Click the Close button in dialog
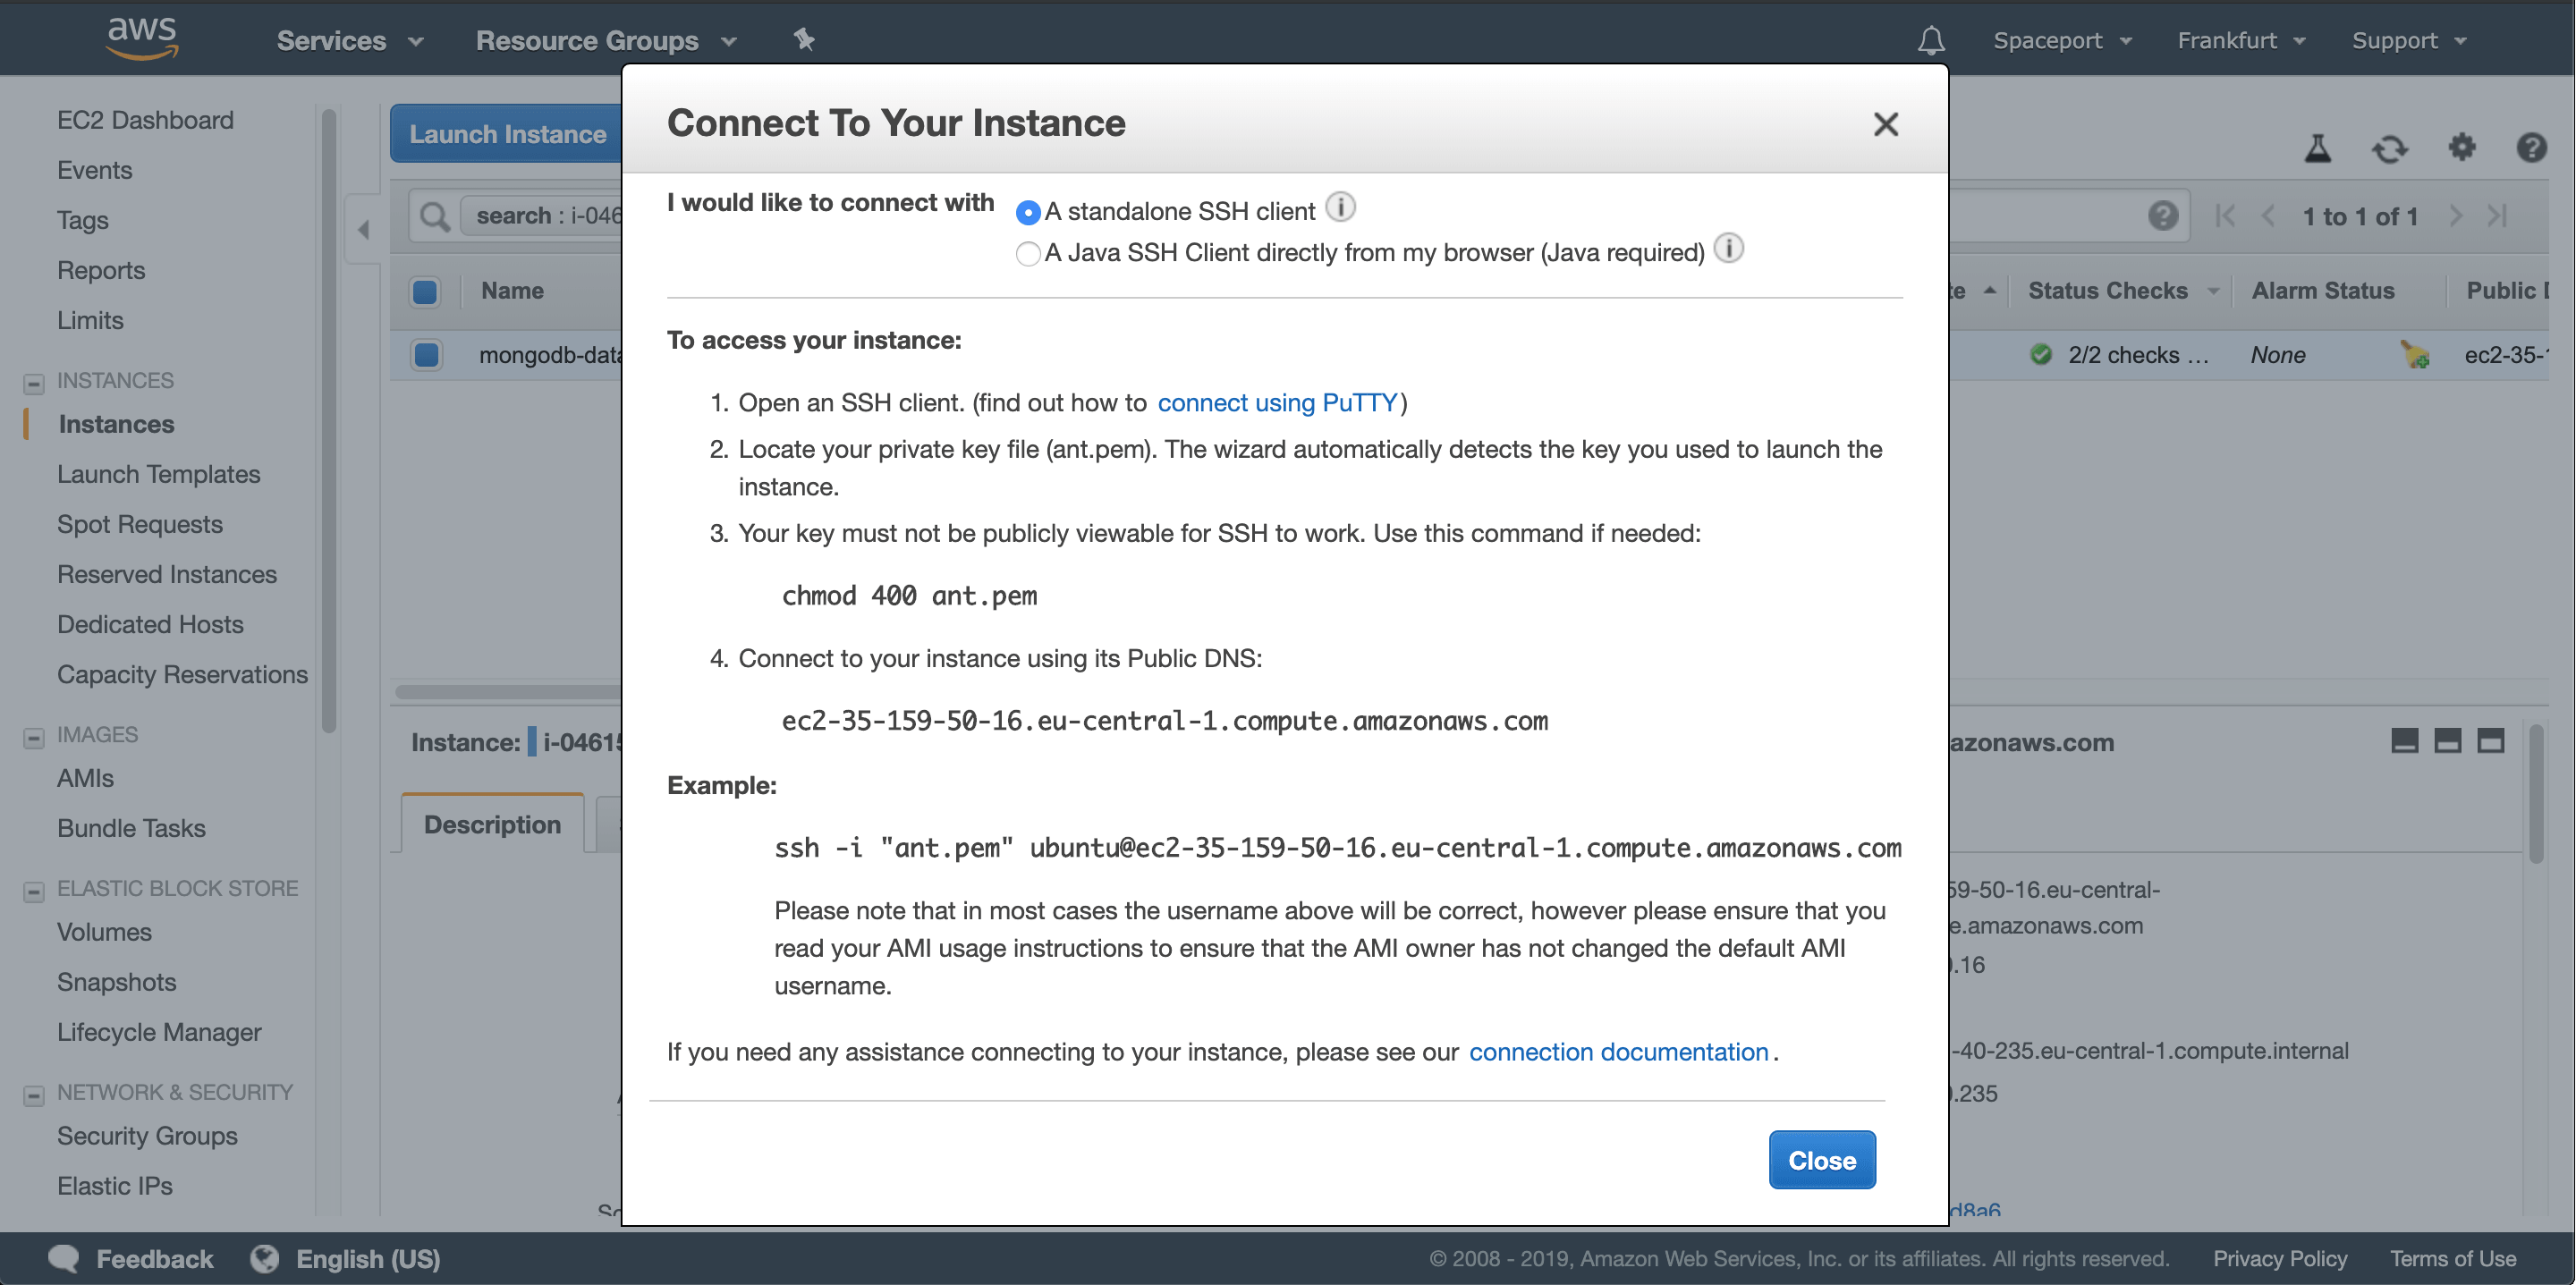Screen dimensions: 2576x1285 tap(1821, 1160)
